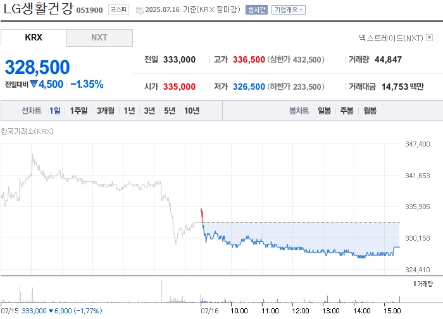Viewport: 443px width, 319px height.
Task: Select the 1일 line chart period
Action: tap(55, 111)
